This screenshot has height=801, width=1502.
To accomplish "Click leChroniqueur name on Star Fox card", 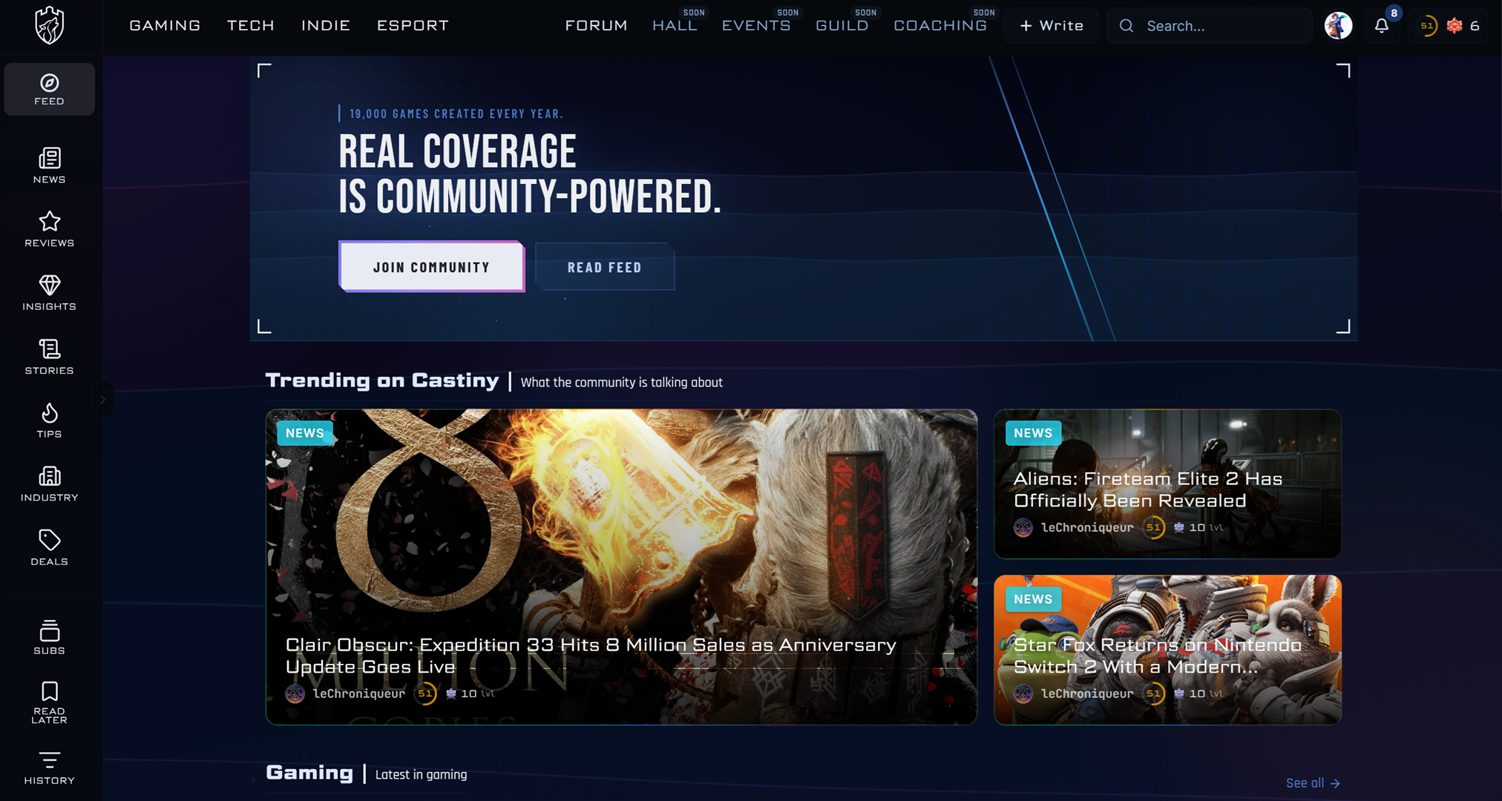I will 1087,694.
